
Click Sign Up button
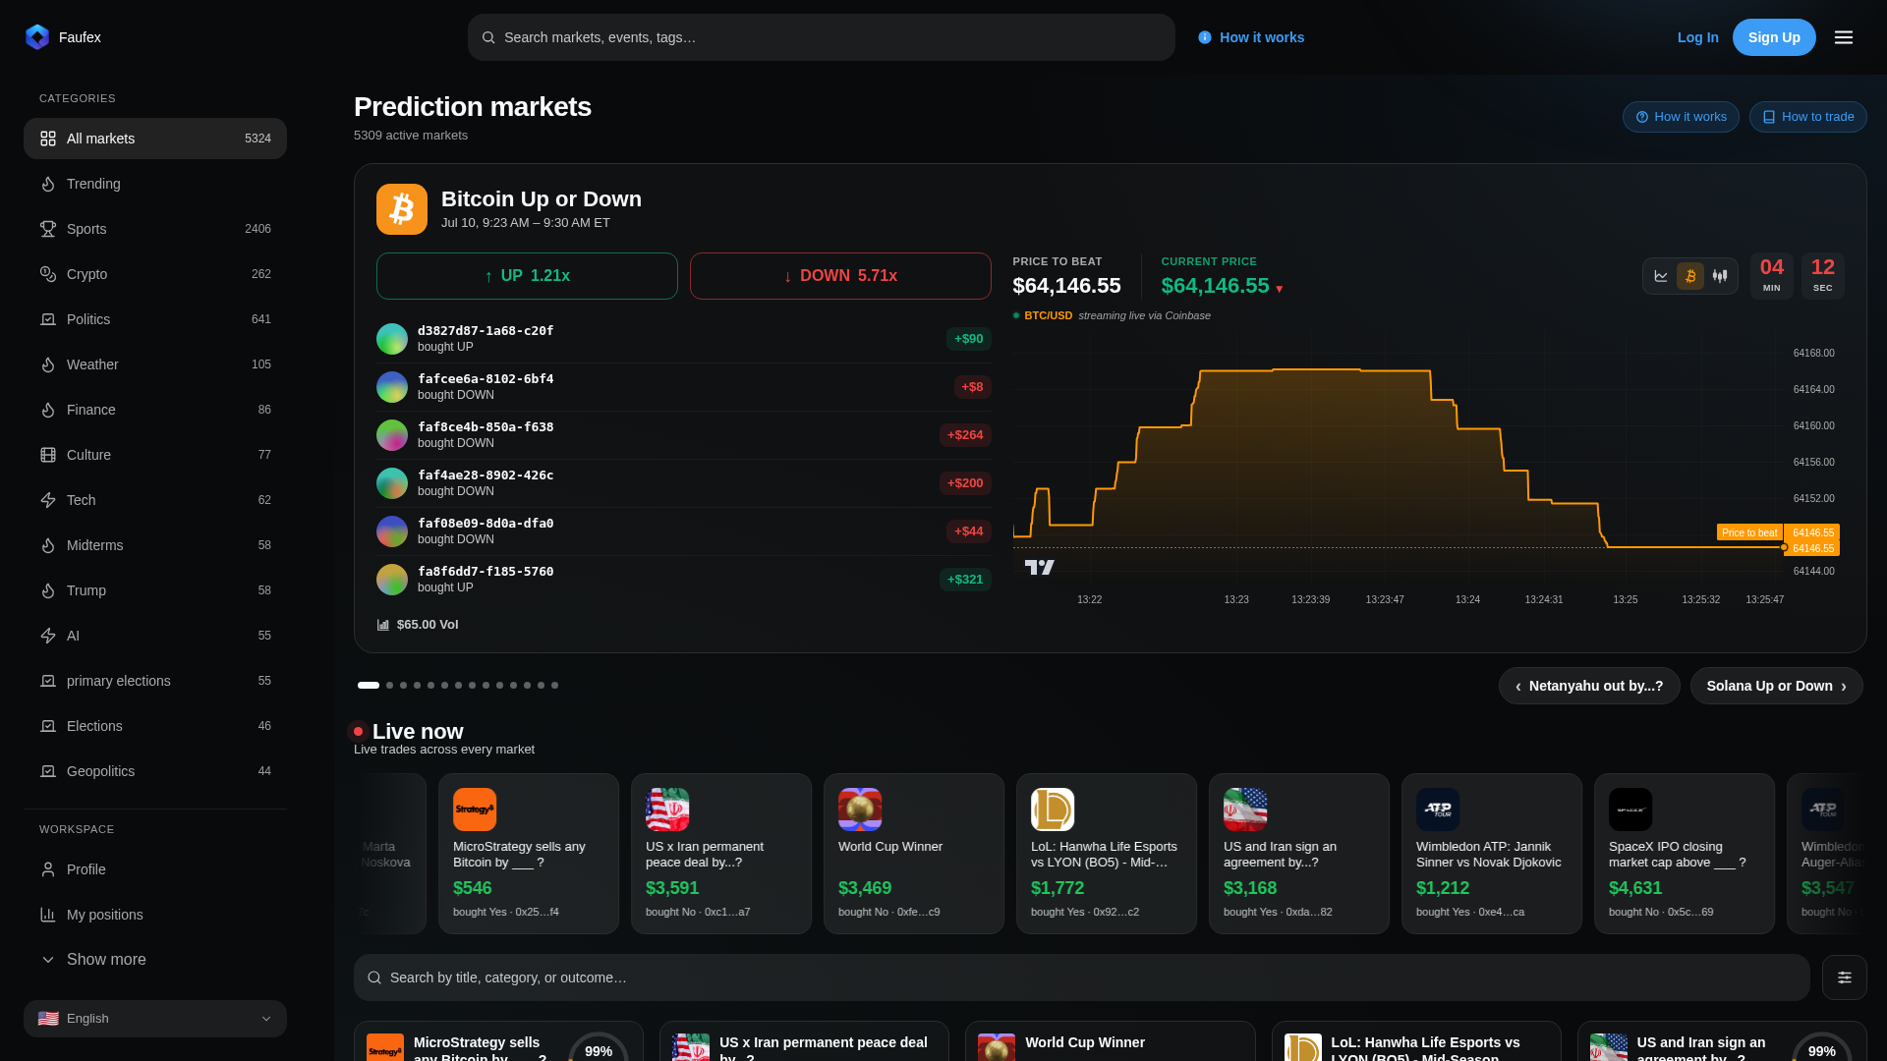coord(1774,37)
